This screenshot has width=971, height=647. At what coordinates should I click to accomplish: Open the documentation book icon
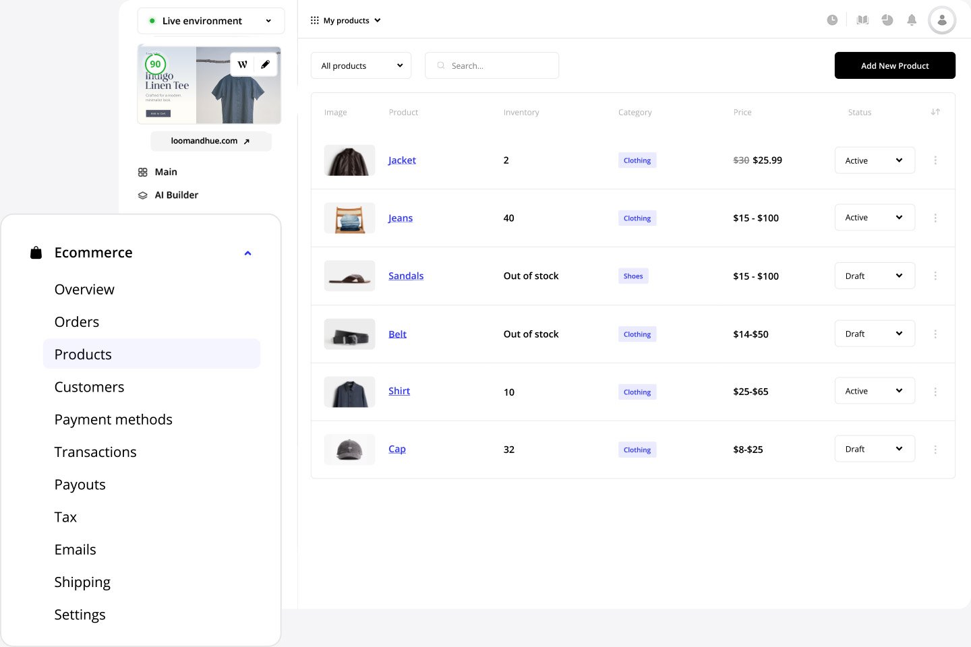pos(862,20)
